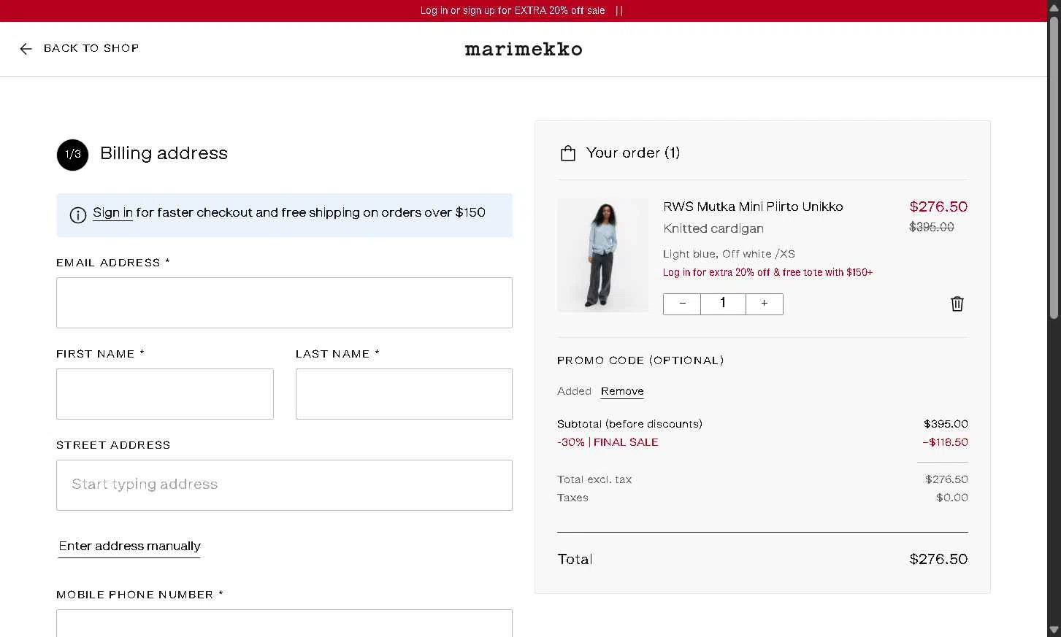
Task: Click the -30% | FINAL SALE label
Action: click(x=608, y=442)
